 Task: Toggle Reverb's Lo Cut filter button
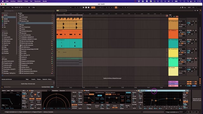click(x=86, y=94)
